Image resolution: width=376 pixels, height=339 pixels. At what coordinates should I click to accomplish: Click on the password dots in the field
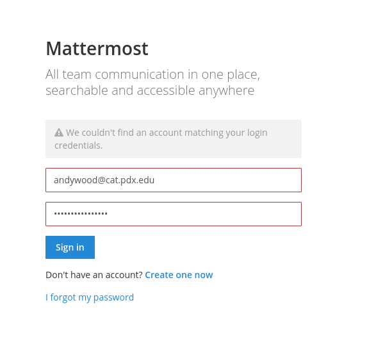point(81,213)
